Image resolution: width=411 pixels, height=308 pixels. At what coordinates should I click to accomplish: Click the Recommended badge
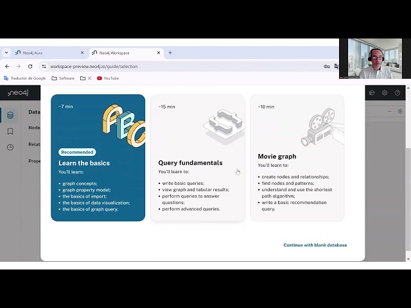(77, 152)
